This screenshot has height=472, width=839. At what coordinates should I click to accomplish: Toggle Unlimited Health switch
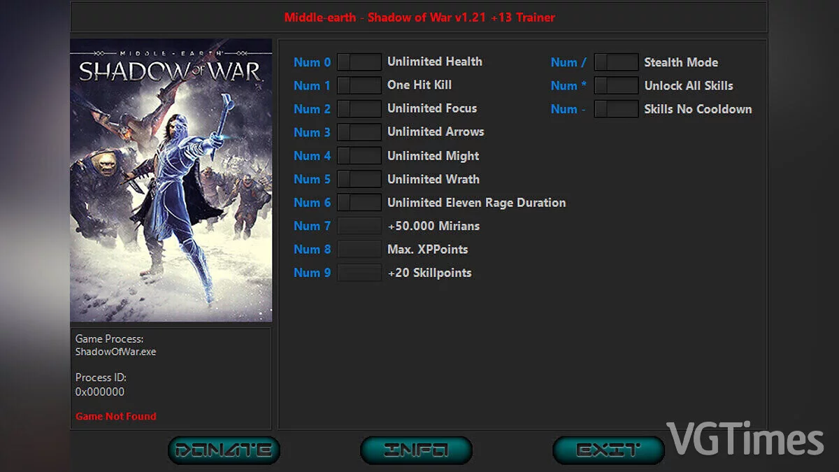(359, 62)
